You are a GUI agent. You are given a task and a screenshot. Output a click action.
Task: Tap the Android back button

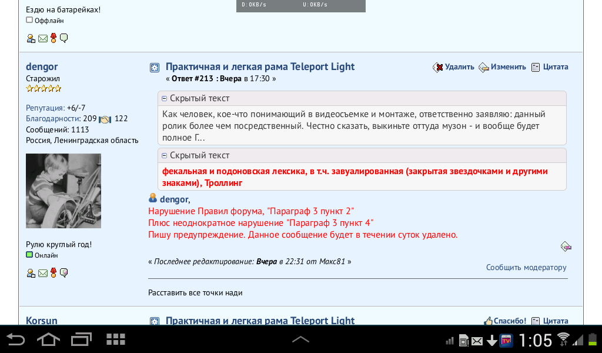(x=16, y=339)
